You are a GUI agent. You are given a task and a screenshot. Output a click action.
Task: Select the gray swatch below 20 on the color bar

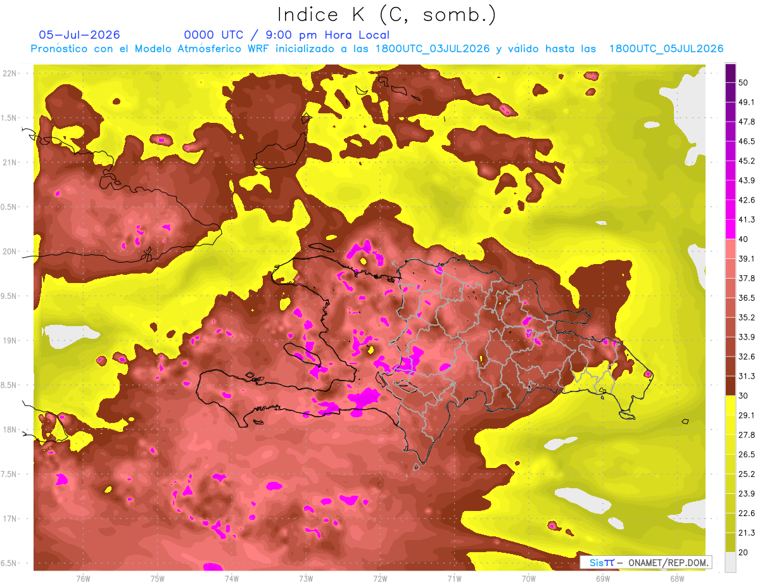tap(730, 562)
